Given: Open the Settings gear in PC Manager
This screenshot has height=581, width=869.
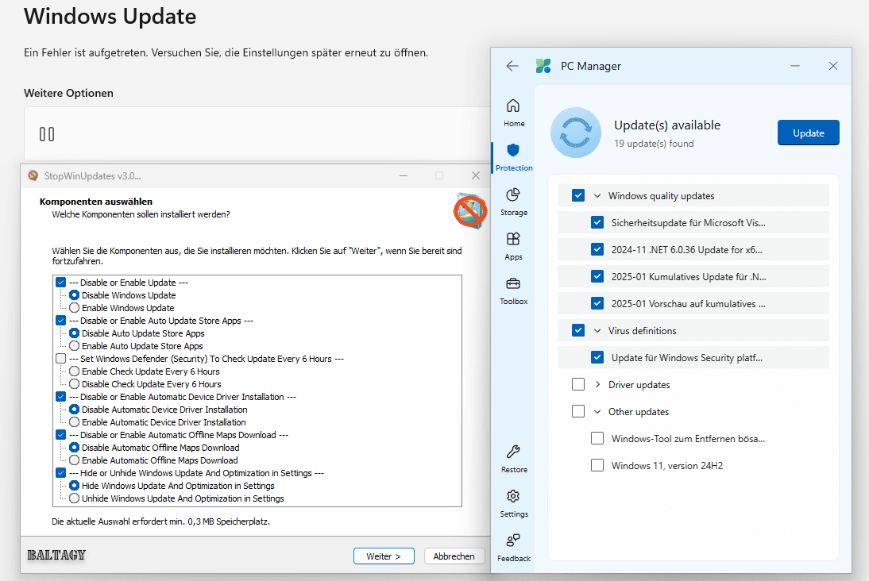Looking at the screenshot, I should [513, 497].
